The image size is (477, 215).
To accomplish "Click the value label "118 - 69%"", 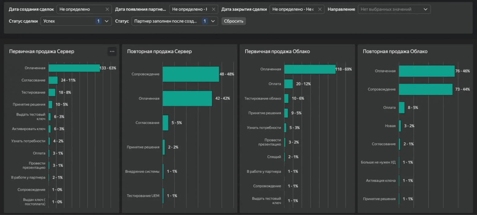I will point(344,69).
